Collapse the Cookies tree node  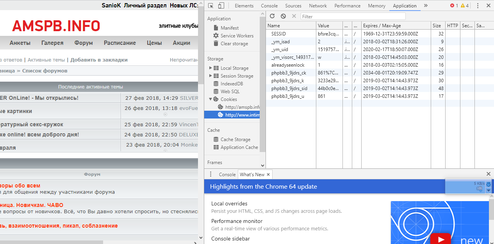pos(211,99)
